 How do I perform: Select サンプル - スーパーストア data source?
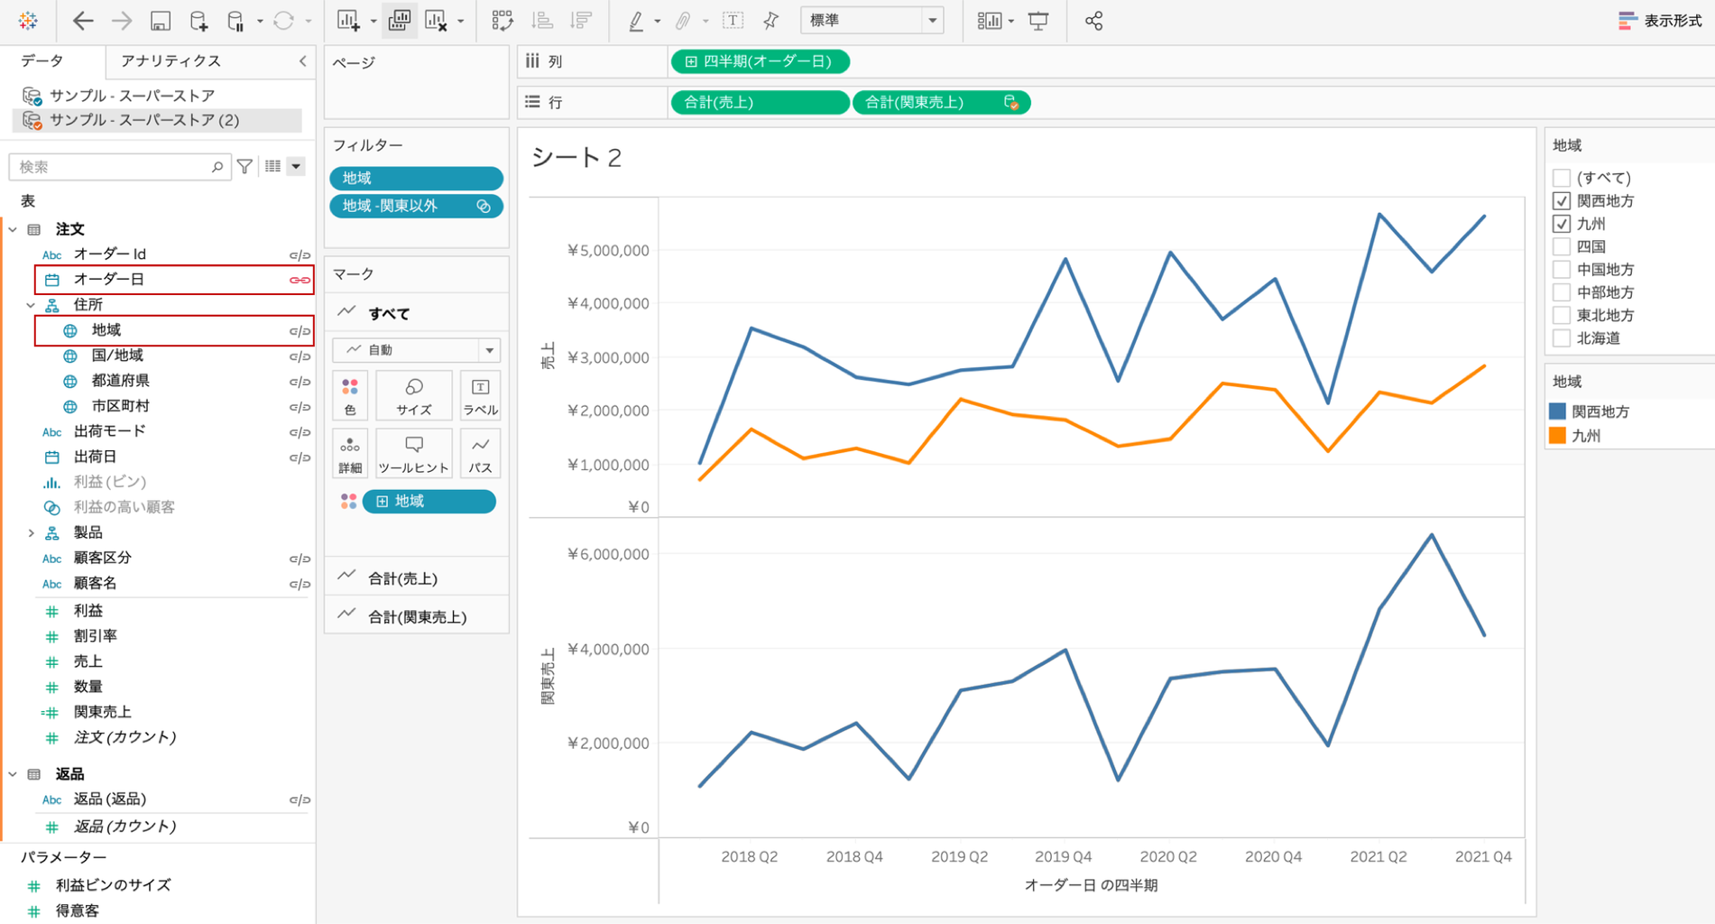pos(132,96)
